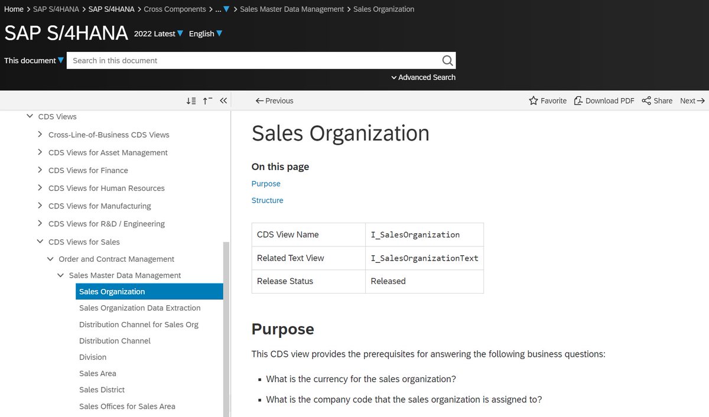
Task: Open the Division topic
Action: pos(93,357)
